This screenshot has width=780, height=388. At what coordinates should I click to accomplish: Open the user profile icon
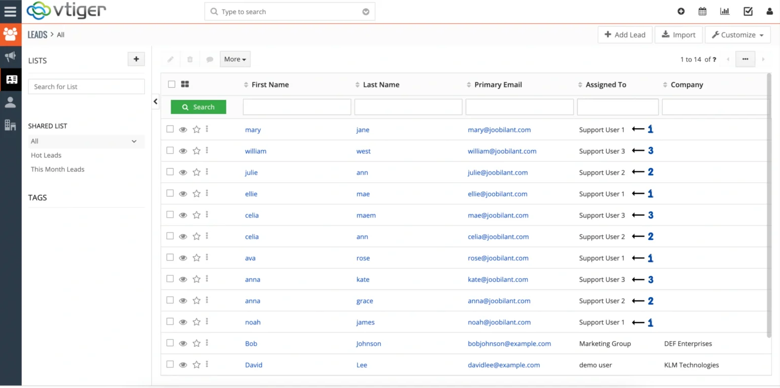769,11
